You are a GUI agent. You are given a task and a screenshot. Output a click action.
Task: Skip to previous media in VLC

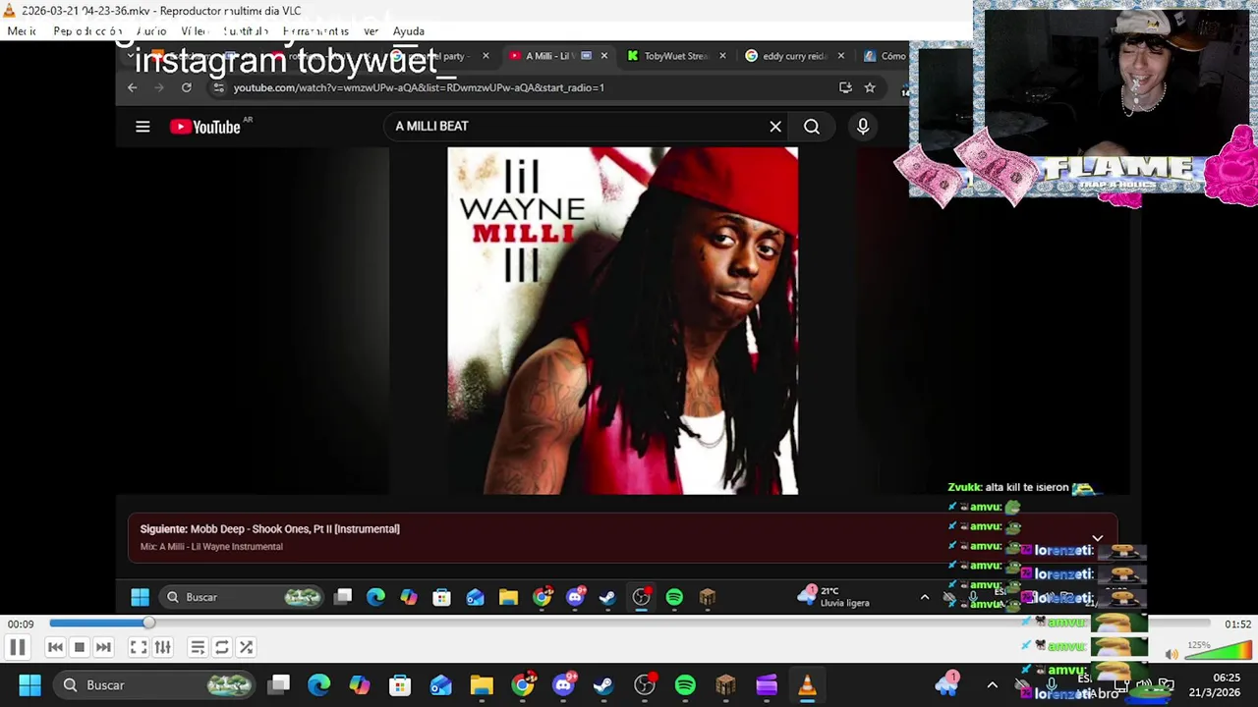coord(55,647)
